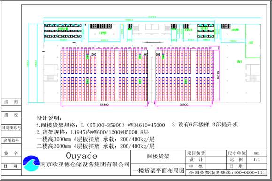
Task: Click the 旧底图总号 margin label
Action: click(x=11, y=128)
